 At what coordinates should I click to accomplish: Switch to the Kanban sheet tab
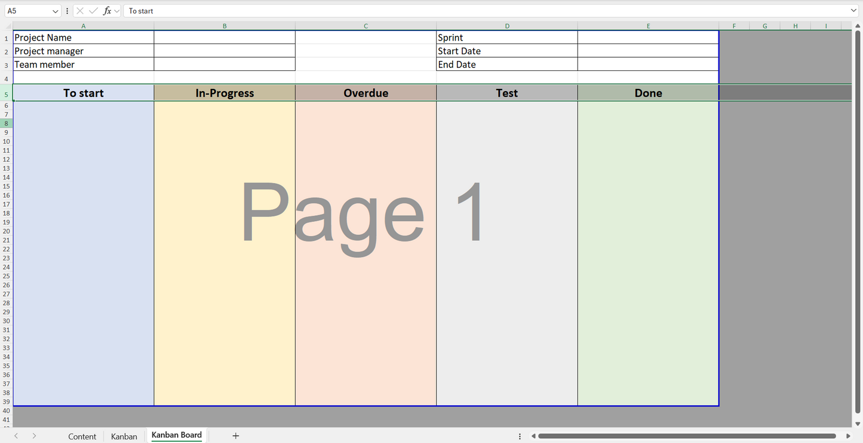pos(124,436)
